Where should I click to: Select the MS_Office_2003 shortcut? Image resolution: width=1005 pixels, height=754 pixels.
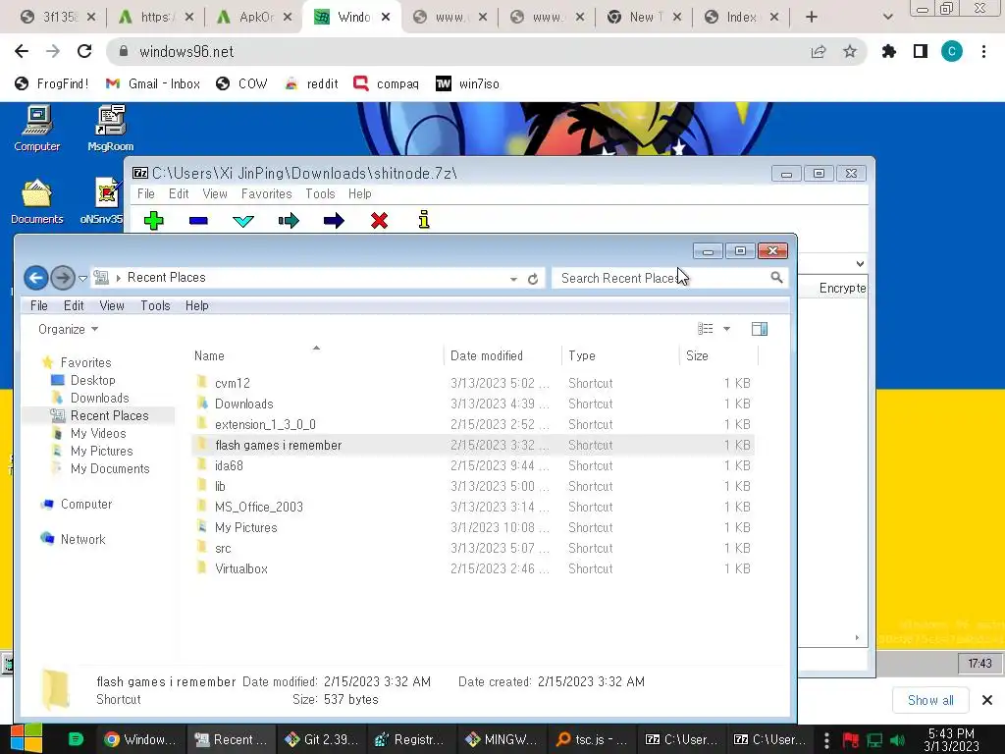click(473, 507)
